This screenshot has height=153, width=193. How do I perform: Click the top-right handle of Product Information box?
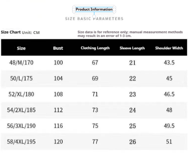114,7
